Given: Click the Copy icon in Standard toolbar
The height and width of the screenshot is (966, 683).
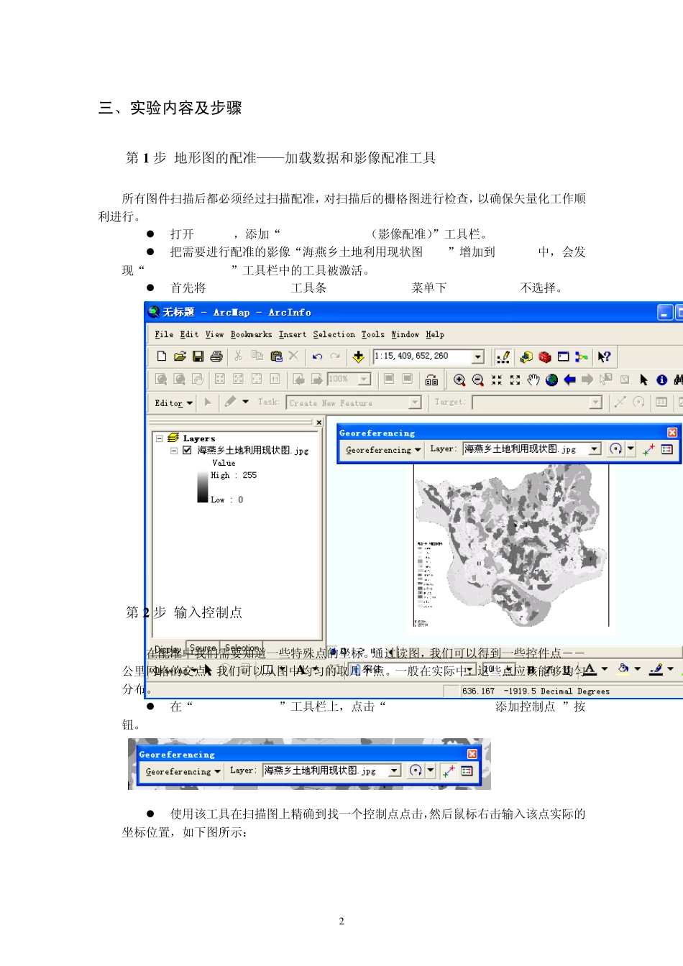Looking at the screenshot, I should pos(257,356).
